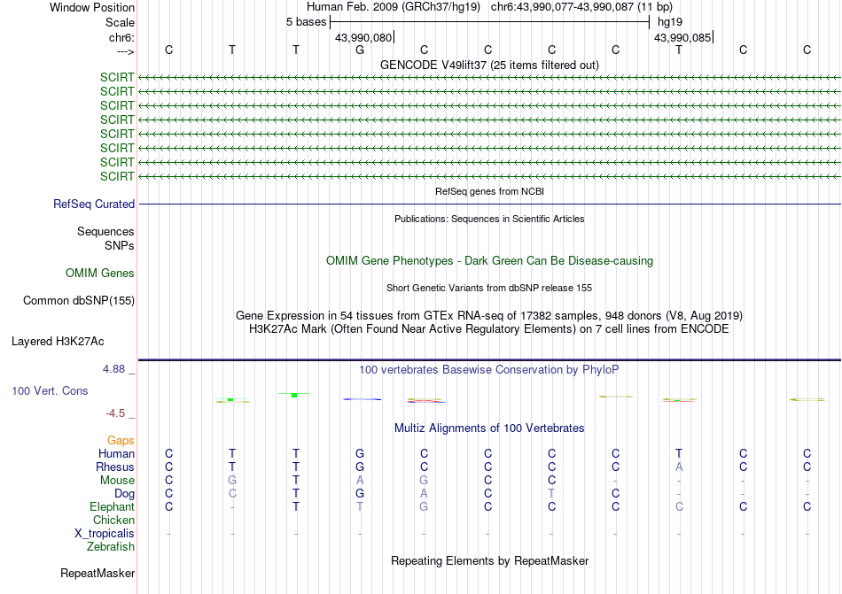This screenshot has height=594, width=842.
Task: Click the '--->' strand direction label
Action: pos(126,51)
